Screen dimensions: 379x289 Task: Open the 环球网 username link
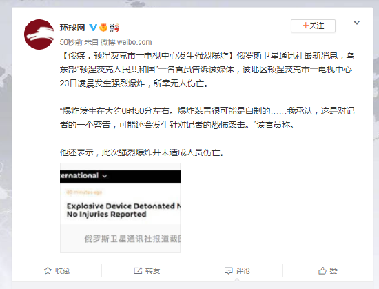click(x=72, y=28)
